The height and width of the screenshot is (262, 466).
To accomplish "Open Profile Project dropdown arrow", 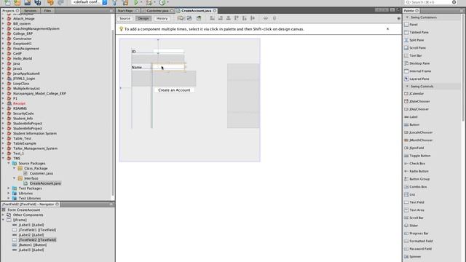I will [x=167, y=2].
